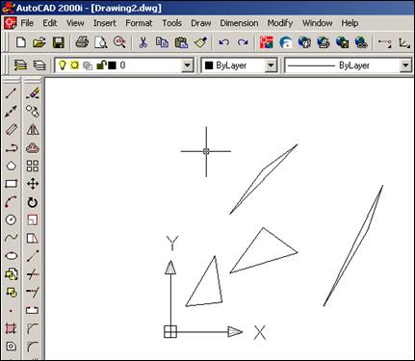Select the Region tool

(x=11, y=347)
